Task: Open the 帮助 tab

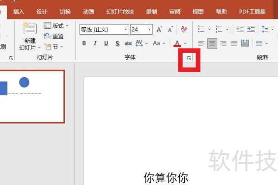Action: (x=221, y=12)
